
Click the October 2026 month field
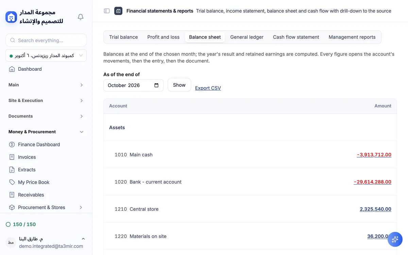point(133,85)
